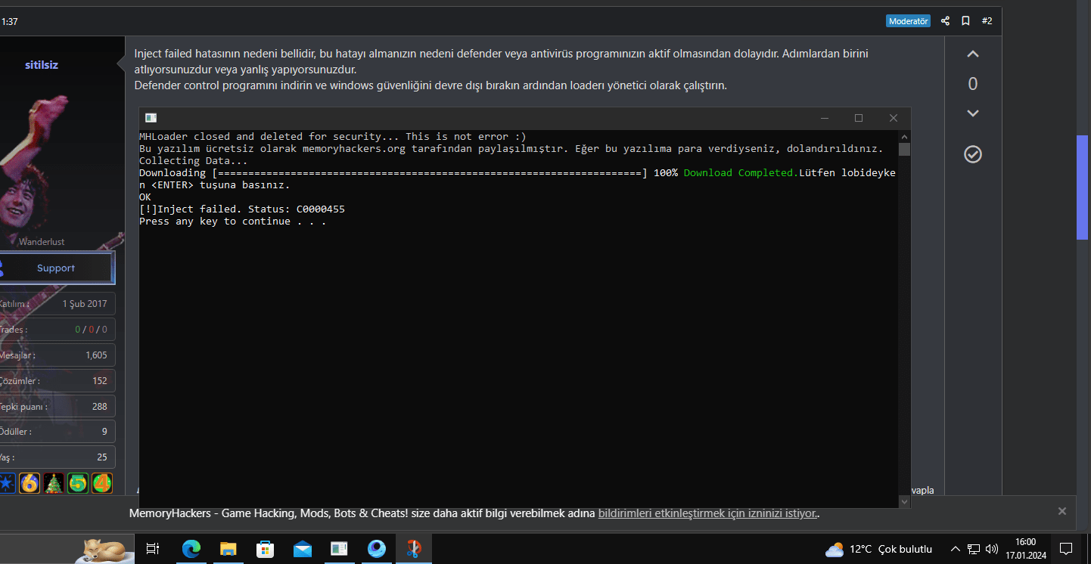Open the Mail app from the taskbar

tap(303, 550)
